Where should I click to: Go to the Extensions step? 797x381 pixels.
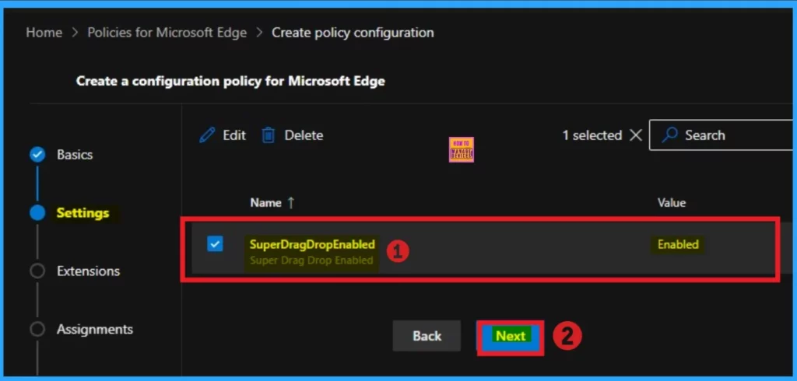pyautogui.click(x=89, y=271)
